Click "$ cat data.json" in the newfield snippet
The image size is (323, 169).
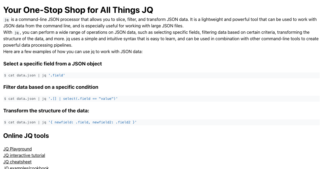[20, 122]
